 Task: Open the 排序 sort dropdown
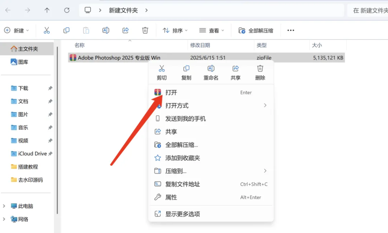(x=175, y=30)
